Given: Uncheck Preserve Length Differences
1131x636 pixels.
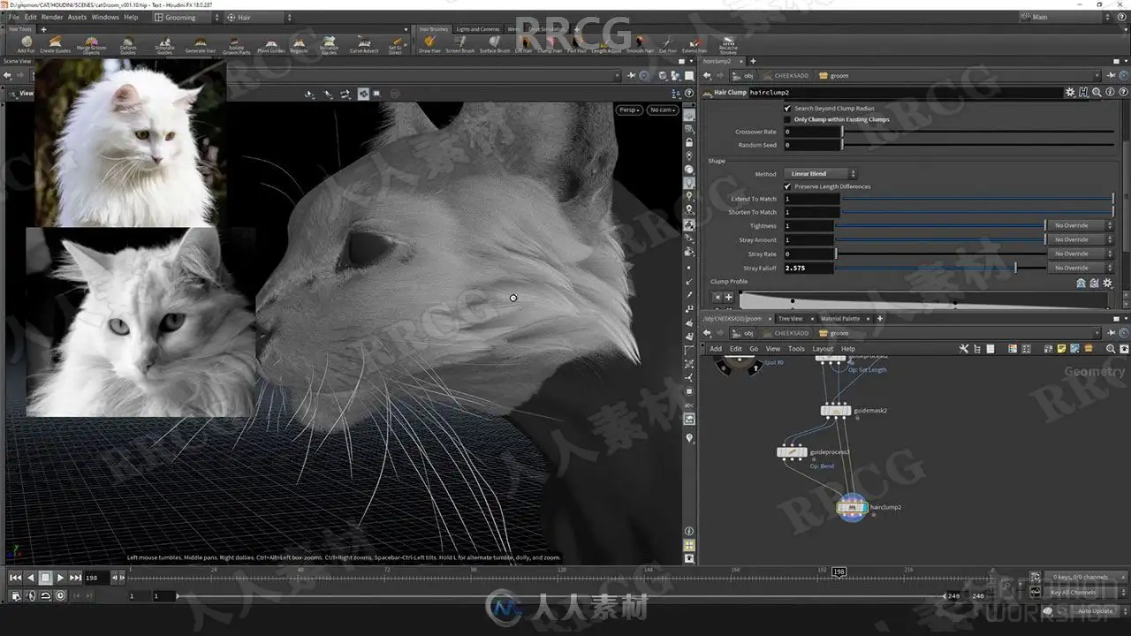Looking at the screenshot, I should click(x=787, y=186).
